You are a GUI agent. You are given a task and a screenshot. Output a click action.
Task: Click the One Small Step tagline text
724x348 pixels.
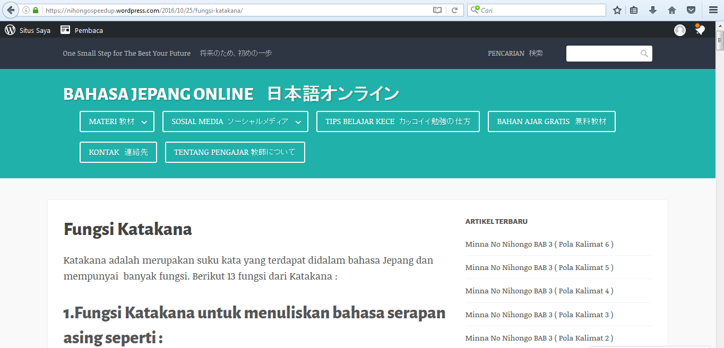[167, 53]
